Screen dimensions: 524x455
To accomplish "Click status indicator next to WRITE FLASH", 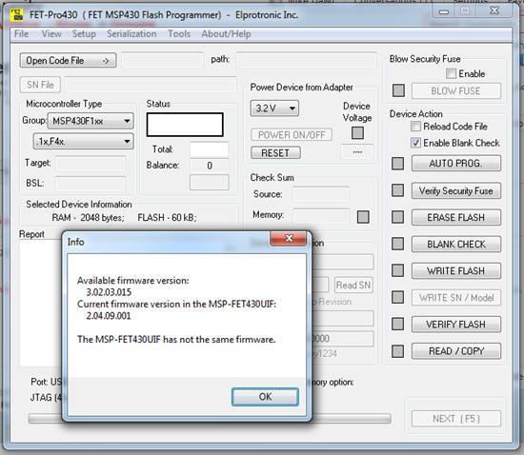I will pos(397,270).
